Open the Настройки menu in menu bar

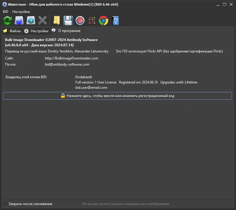tap(21, 12)
